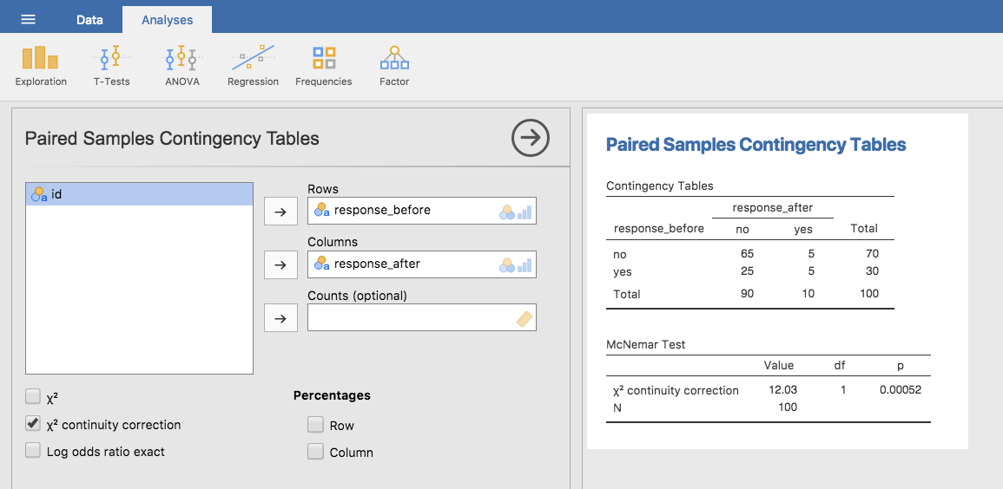Screen dimensions: 1003x489
Task: Click the id variable's nominal icon
Action: point(39,194)
